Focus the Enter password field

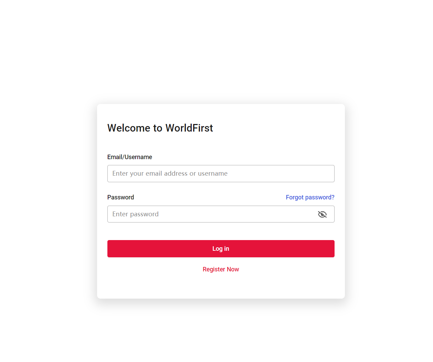[x=210, y=214]
